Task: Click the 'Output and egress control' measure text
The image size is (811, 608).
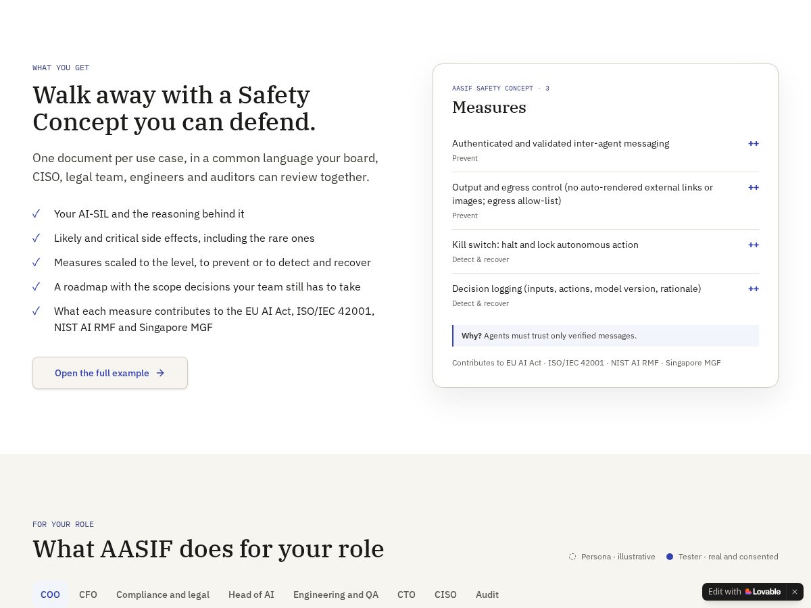Action: [x=583, y=194]
